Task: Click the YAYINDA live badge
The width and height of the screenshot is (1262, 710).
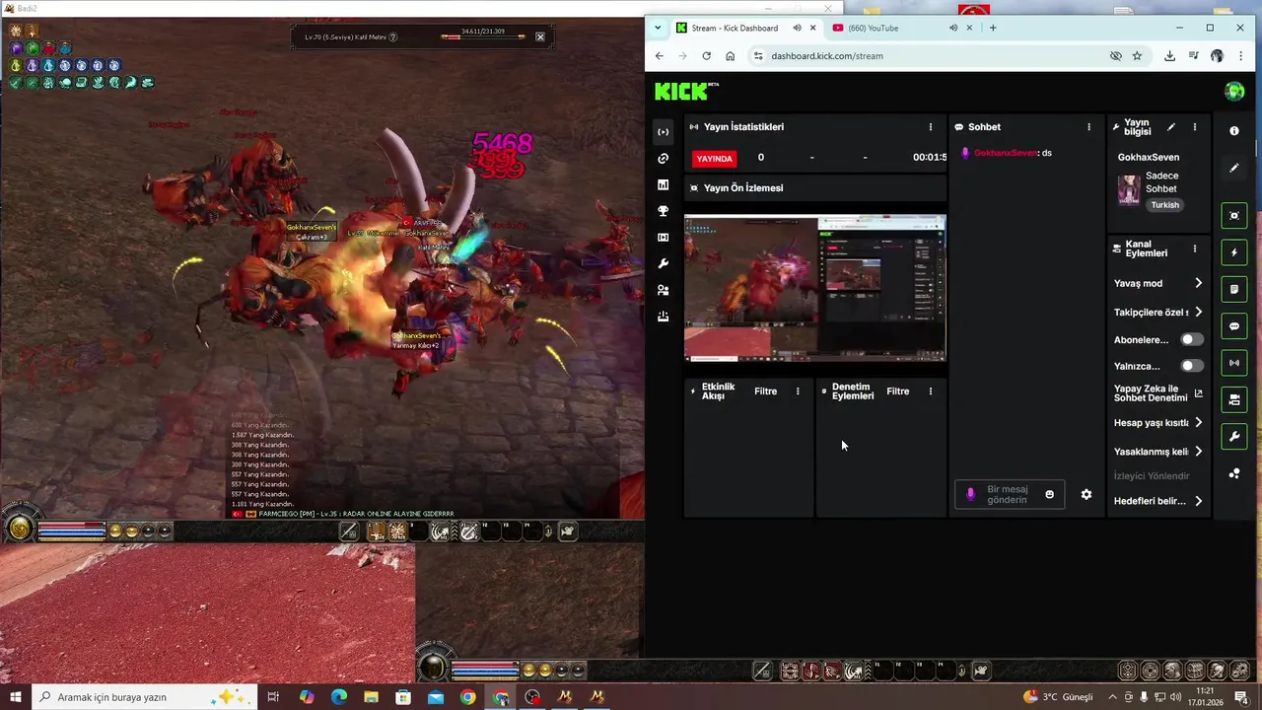Action: (715, 158)
